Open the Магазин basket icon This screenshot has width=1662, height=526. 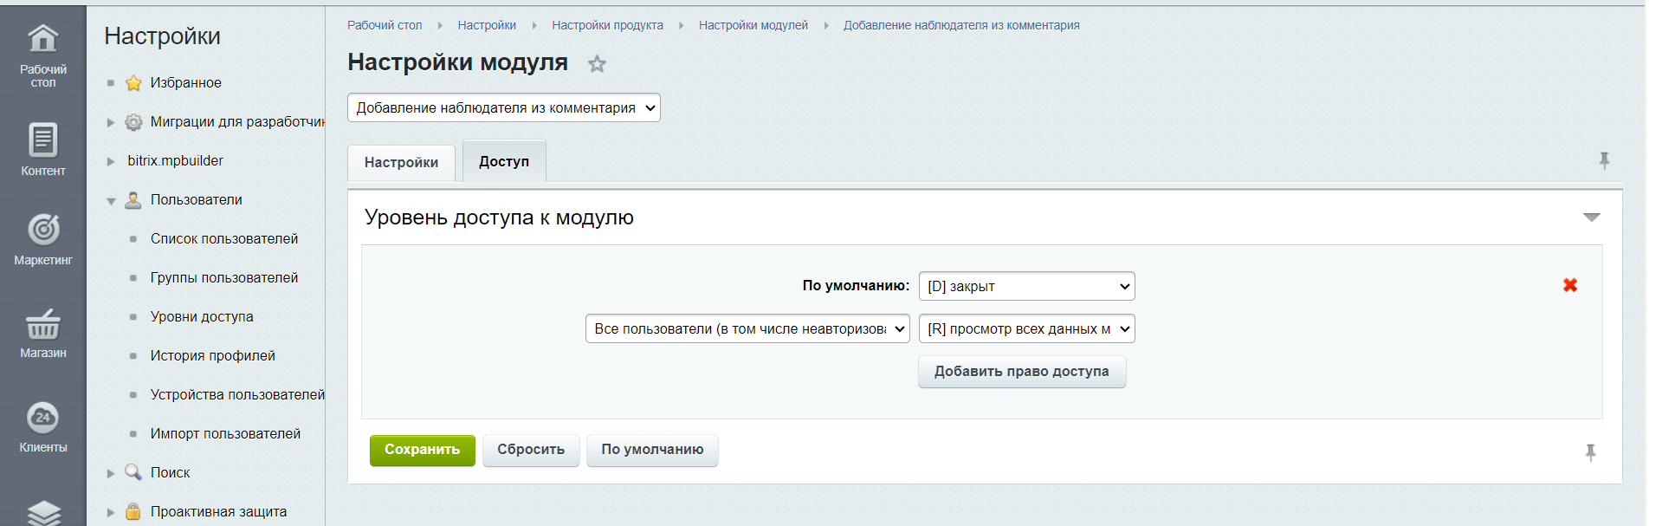coord(42,324)
